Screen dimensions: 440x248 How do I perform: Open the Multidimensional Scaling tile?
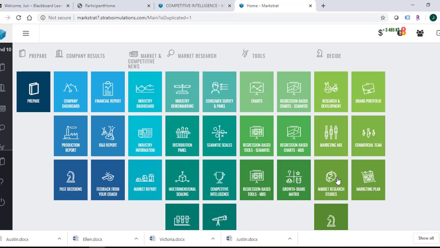(182, 180)
